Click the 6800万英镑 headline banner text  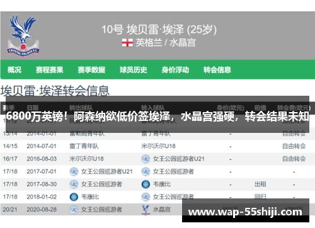(x=157, y=117)
